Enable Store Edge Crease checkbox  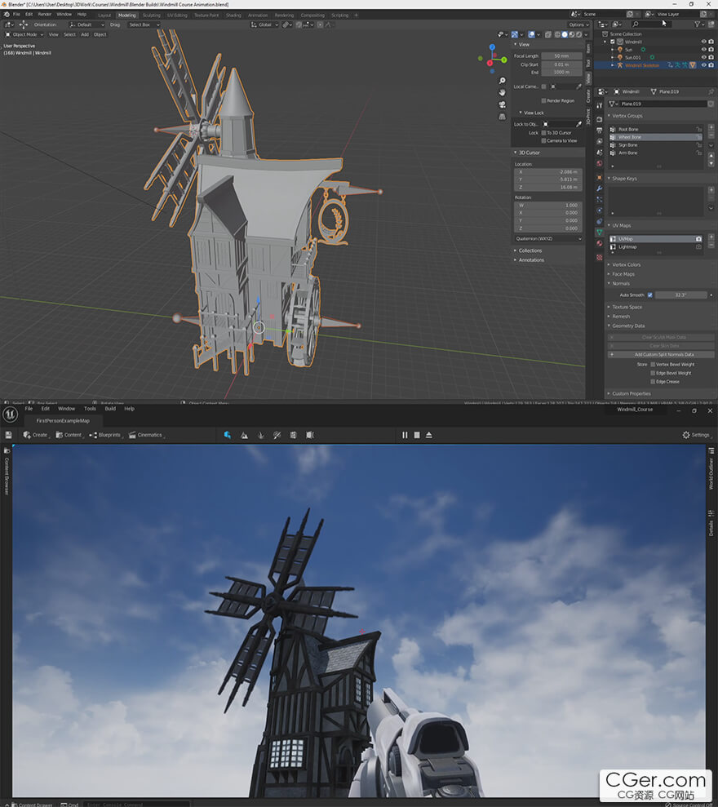654,381
